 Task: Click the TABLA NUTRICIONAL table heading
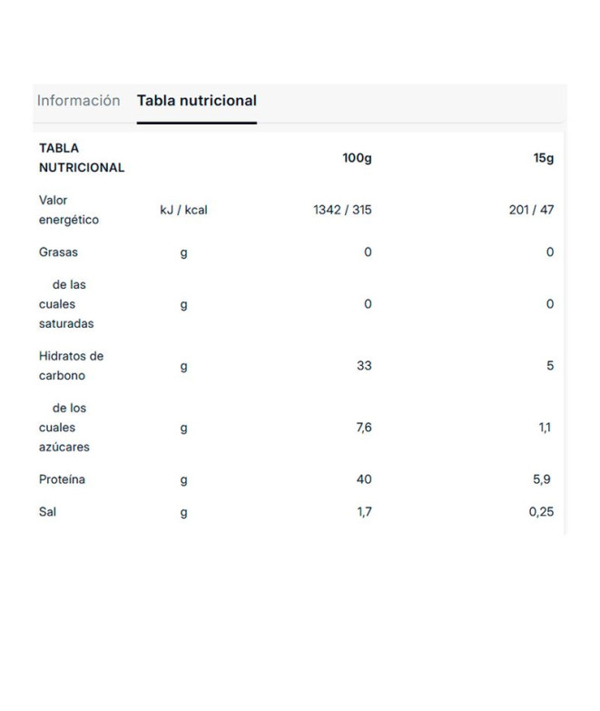click(81, 158)
